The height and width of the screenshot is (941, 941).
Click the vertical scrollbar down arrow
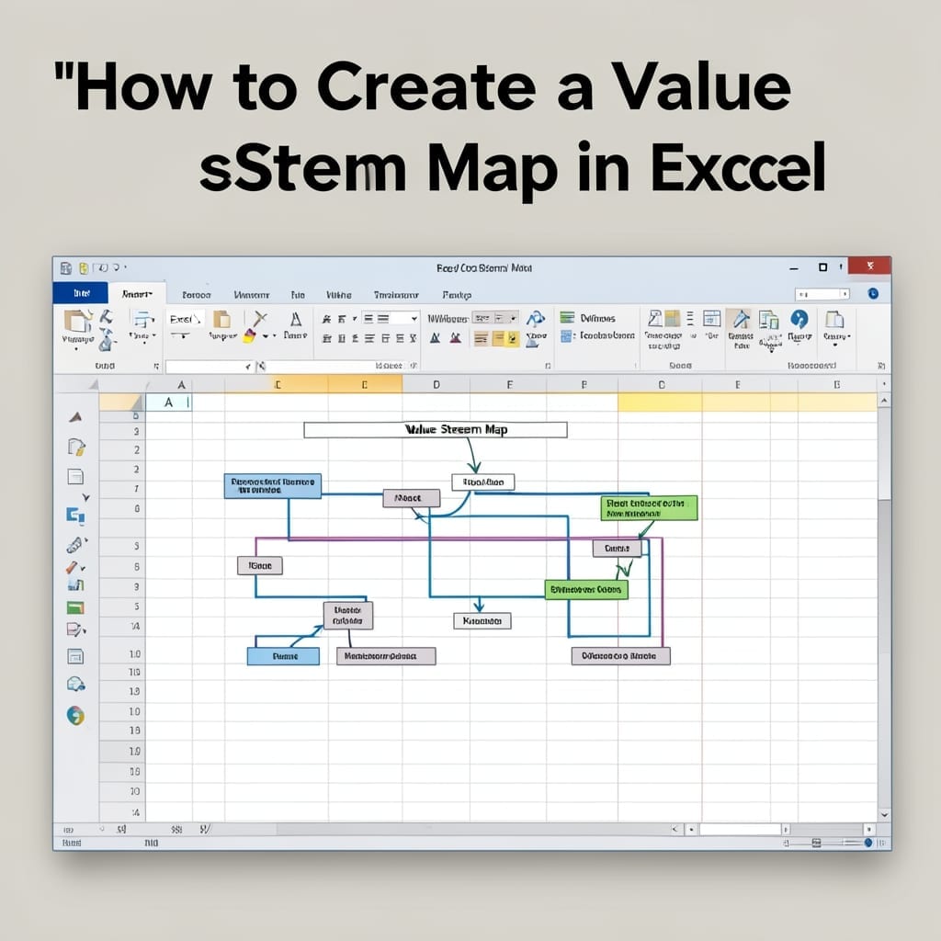pyautogui.click(x=884, y=815)
